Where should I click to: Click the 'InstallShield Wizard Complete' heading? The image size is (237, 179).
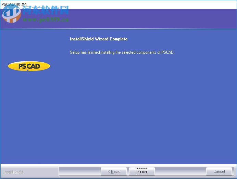click(99, 39)
